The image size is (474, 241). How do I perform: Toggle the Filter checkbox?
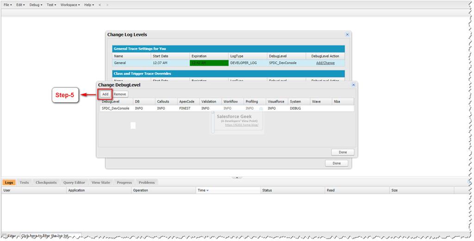[x=4, y=236]
